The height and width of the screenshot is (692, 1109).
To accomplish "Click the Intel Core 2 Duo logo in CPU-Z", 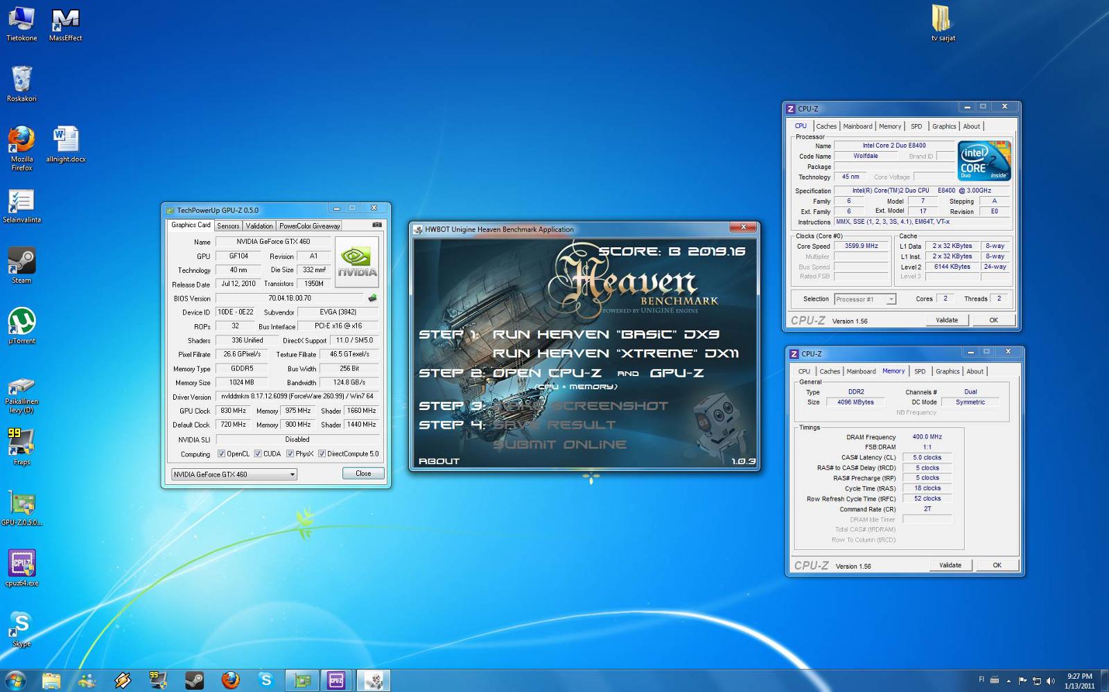I will point(984,161).
